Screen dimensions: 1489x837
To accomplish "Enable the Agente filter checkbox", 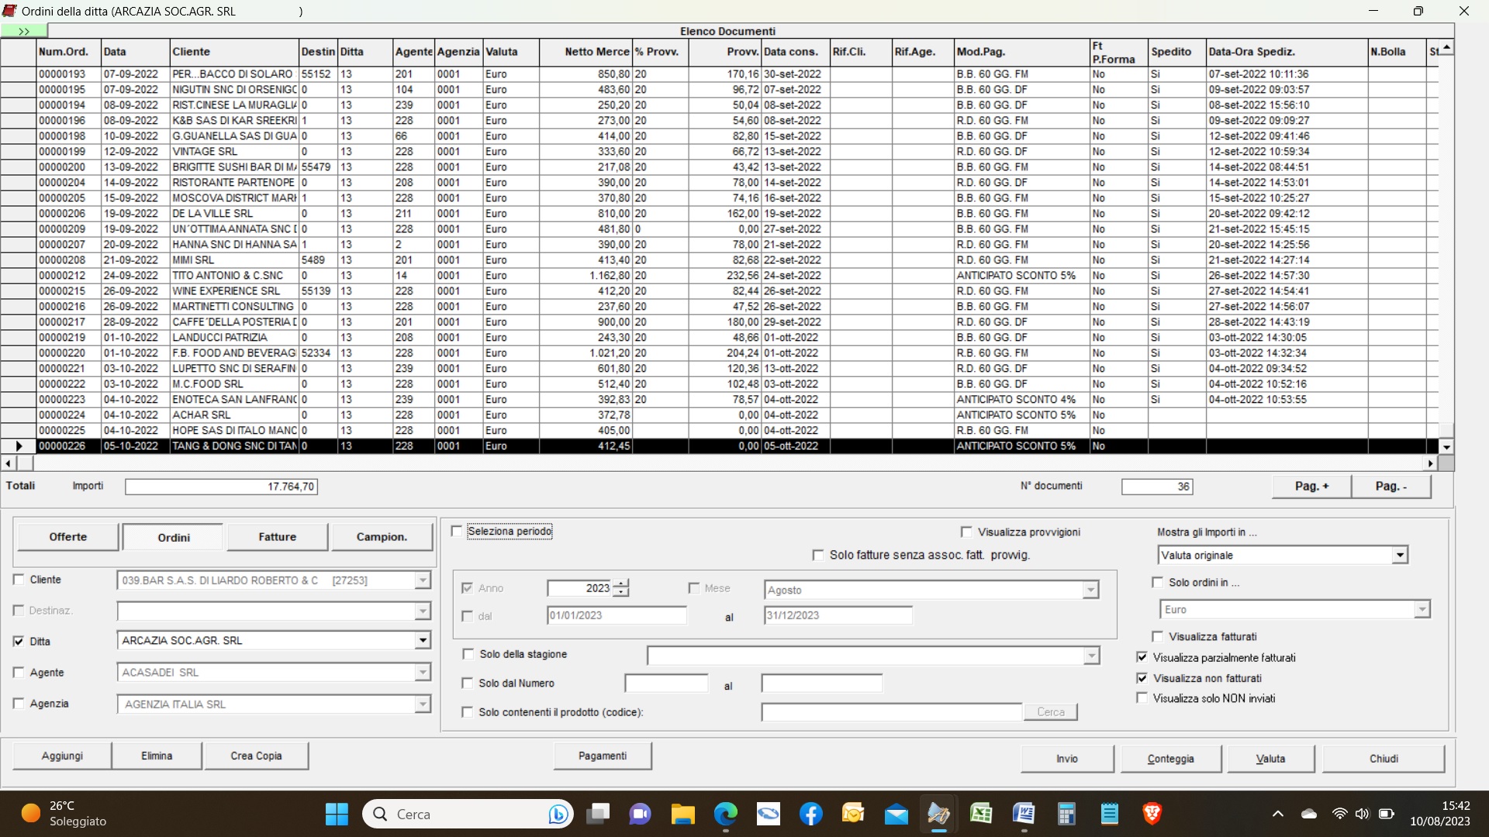I will pos(19,673).
